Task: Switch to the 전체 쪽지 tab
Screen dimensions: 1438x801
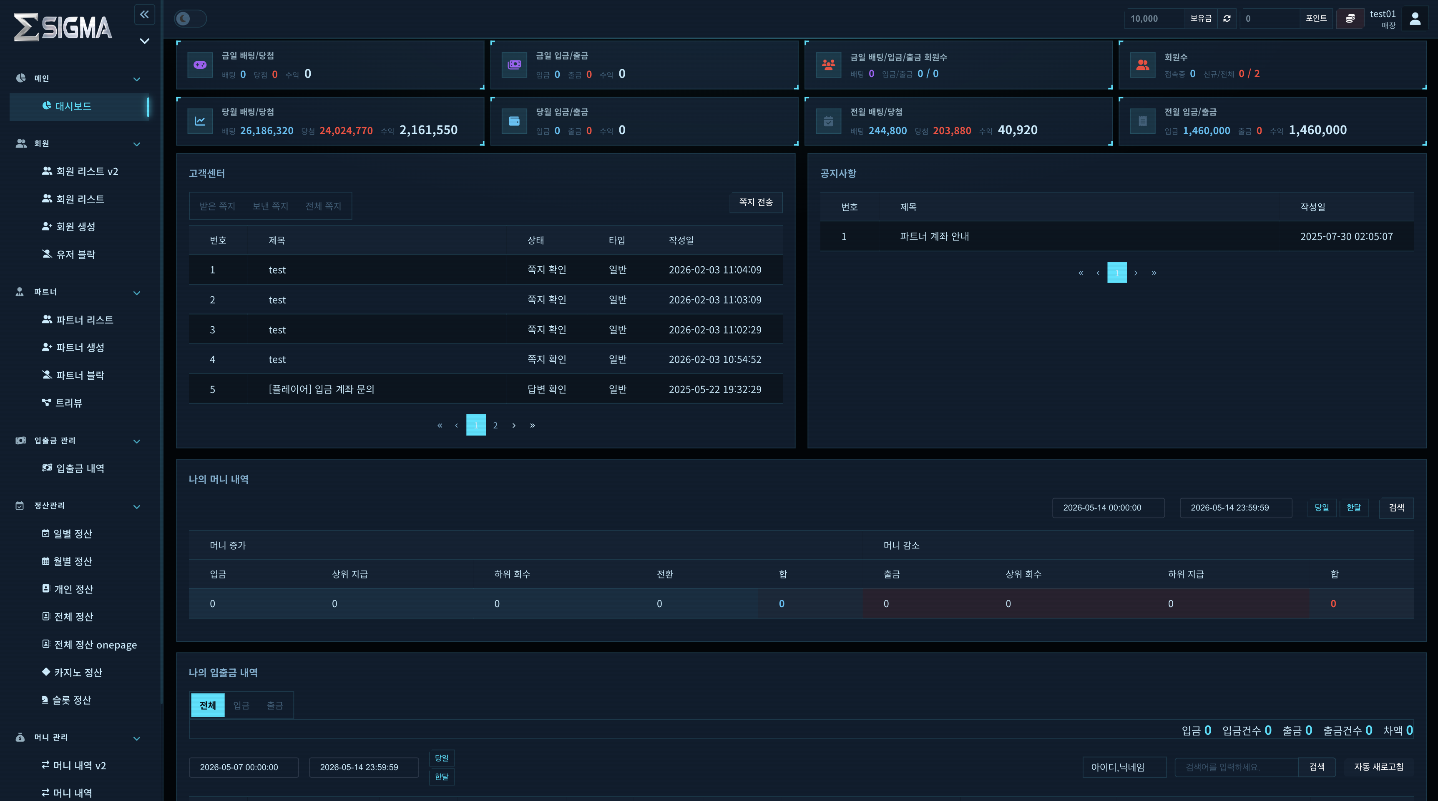Action: (323, 206)
